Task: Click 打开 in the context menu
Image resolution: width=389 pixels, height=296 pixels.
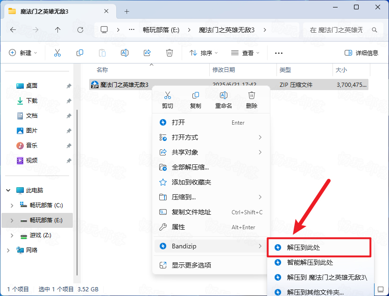Action: click(211, 122)
